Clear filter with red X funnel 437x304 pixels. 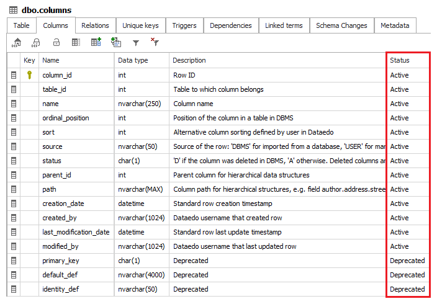coord(155,42)
